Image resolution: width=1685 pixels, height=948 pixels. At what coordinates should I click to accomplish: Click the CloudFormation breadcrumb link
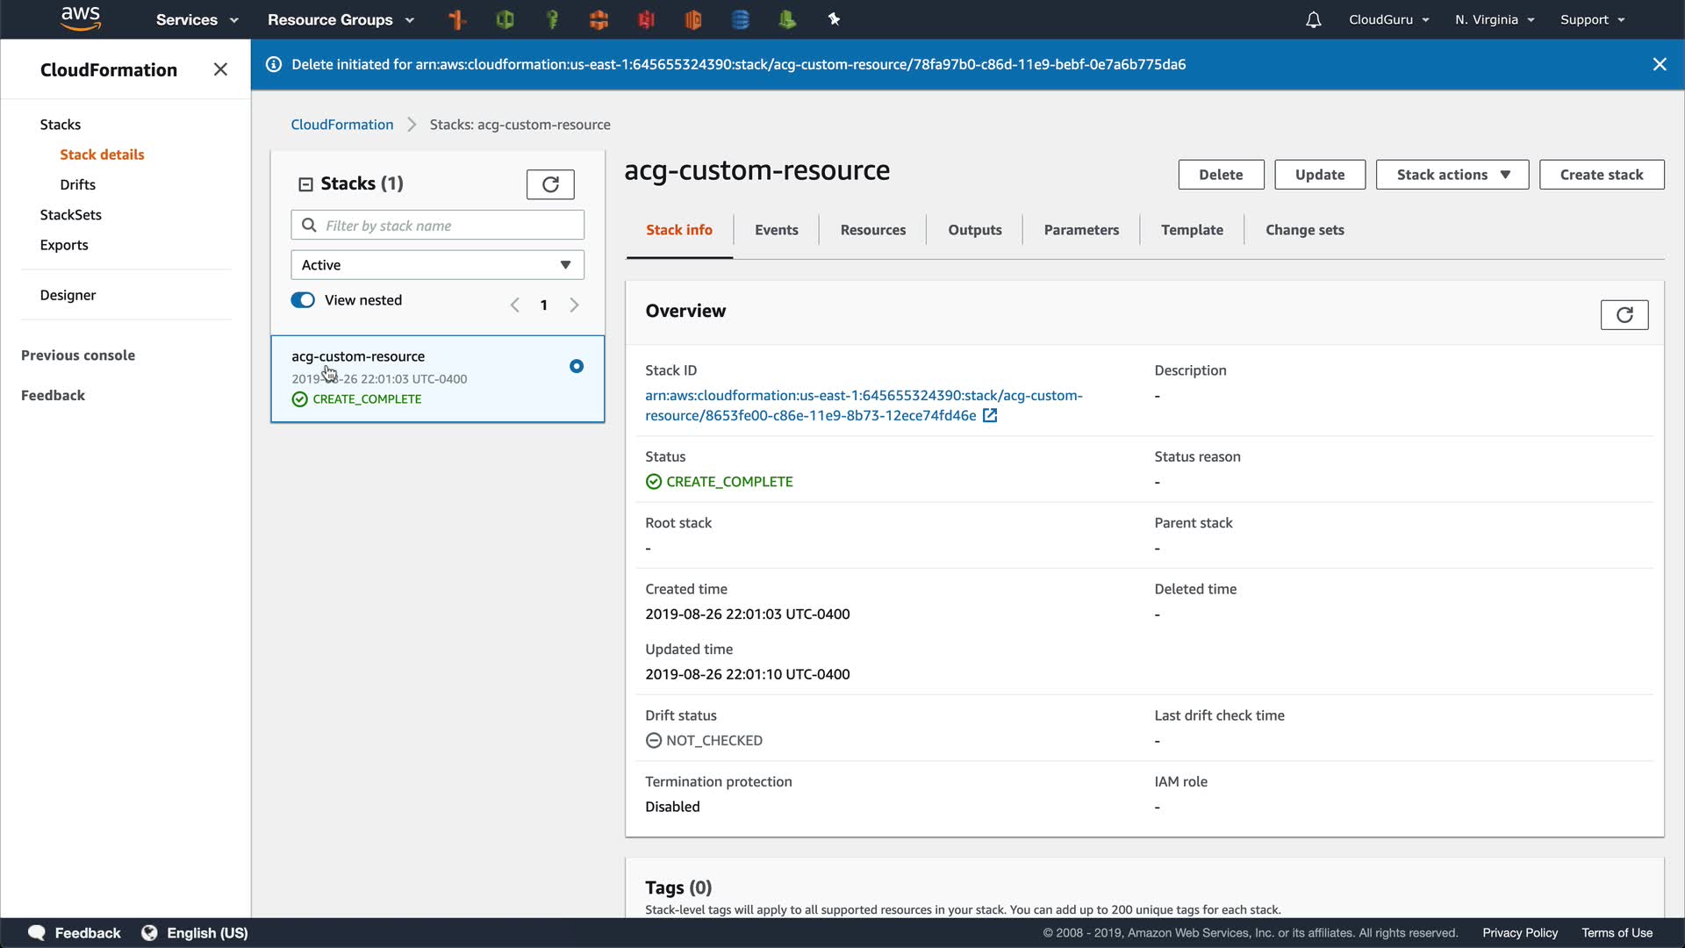tap(341, 125)
